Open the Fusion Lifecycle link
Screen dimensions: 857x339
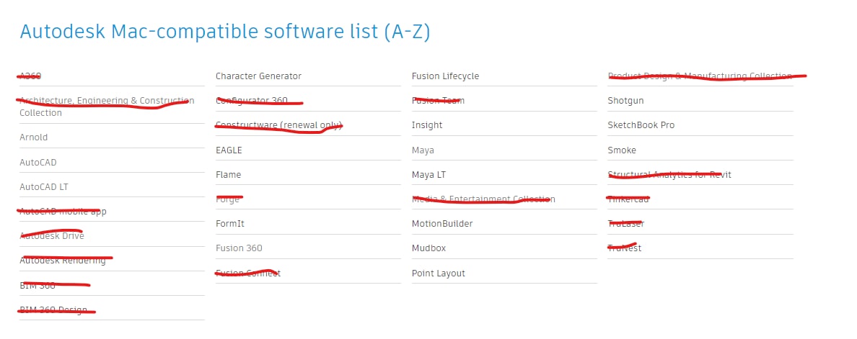coord(445,76)
